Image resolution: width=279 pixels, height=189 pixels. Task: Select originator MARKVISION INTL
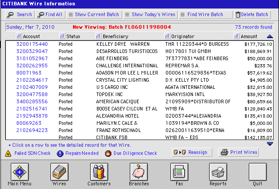pyautogui.click(x=185, y=94)
